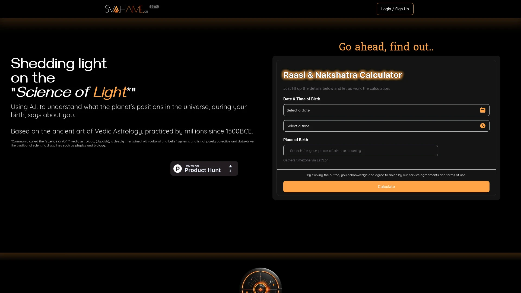521x293 pixels.
Task: Click the Date of Birth date selector
Action: click(386, 110)
